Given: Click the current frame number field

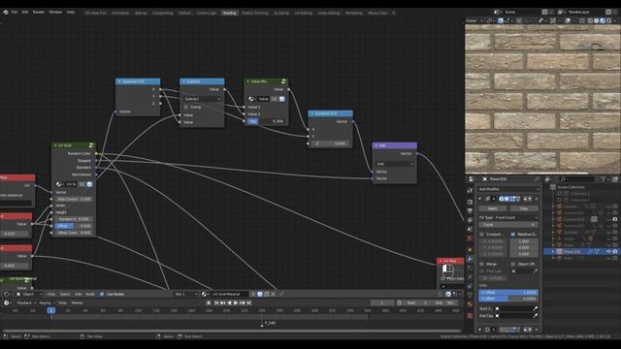Looking at the screenshot, I should (x=381, y=302).
